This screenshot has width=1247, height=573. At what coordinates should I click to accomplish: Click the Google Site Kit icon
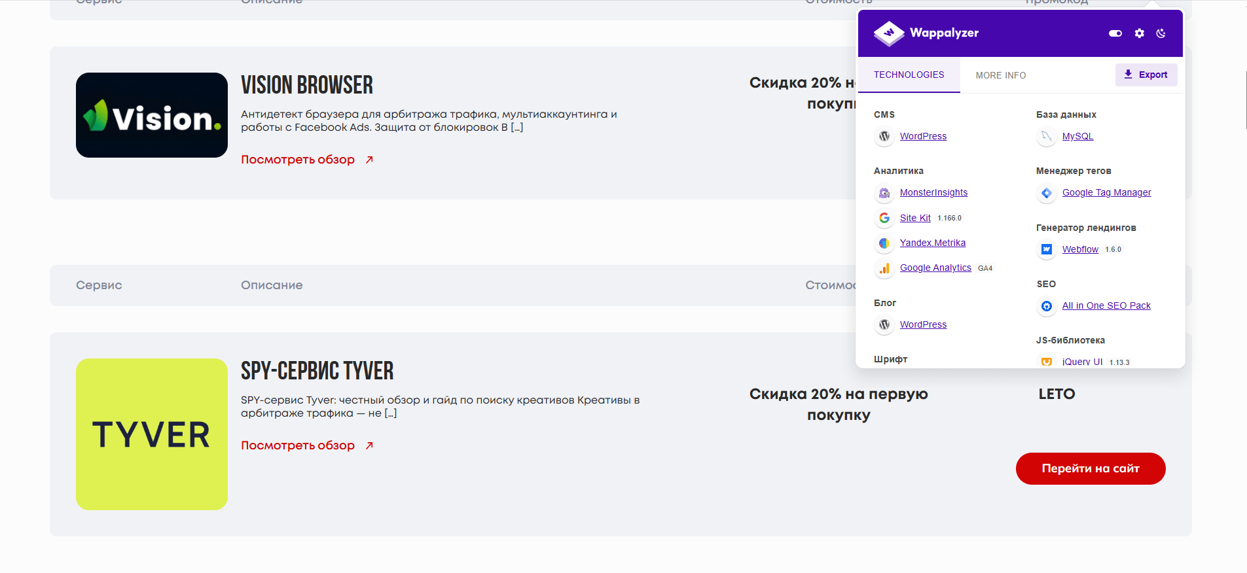point(884,218)
